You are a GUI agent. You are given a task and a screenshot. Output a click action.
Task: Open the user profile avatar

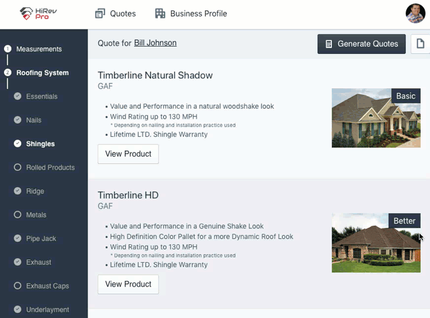pos(416,13)
